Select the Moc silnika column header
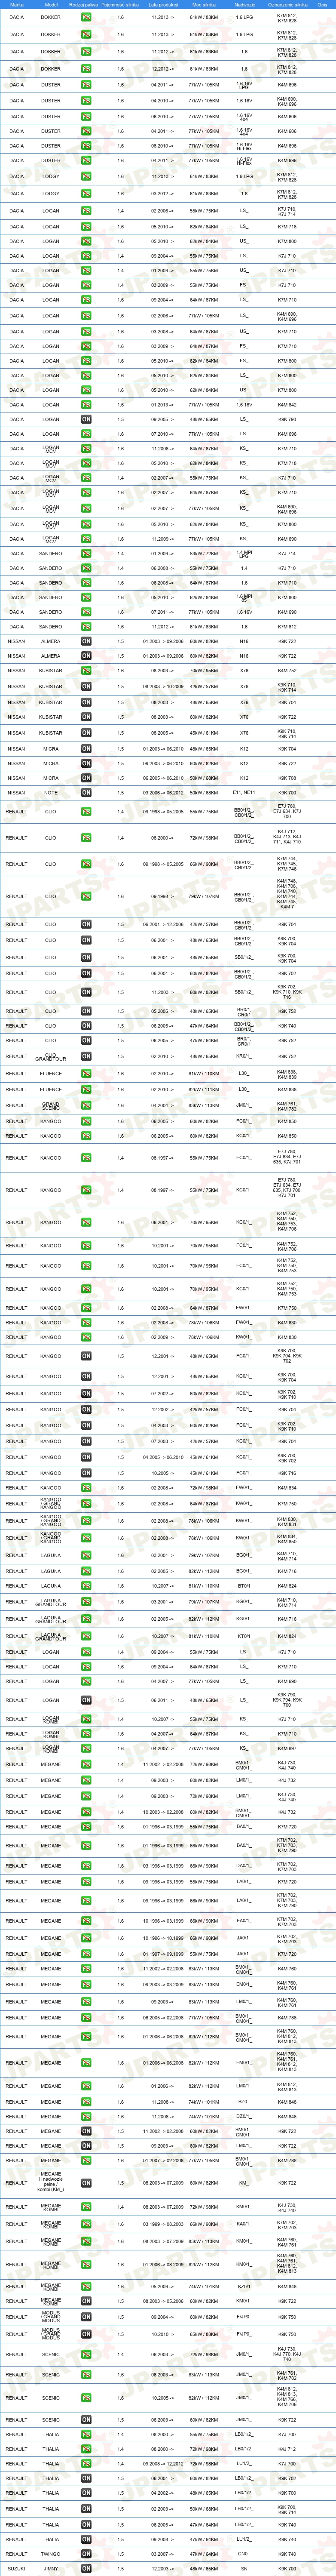 coord(204,5)
